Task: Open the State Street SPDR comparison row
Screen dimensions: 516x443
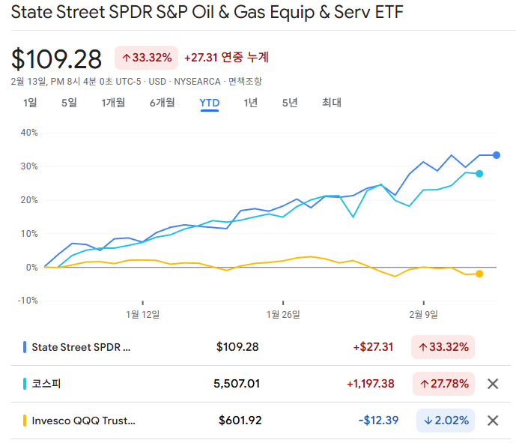Action: [82, 347]
